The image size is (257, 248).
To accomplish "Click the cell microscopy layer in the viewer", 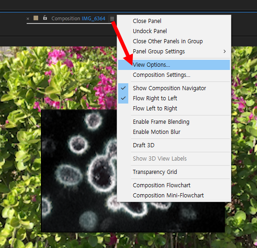I will (79, 171).
